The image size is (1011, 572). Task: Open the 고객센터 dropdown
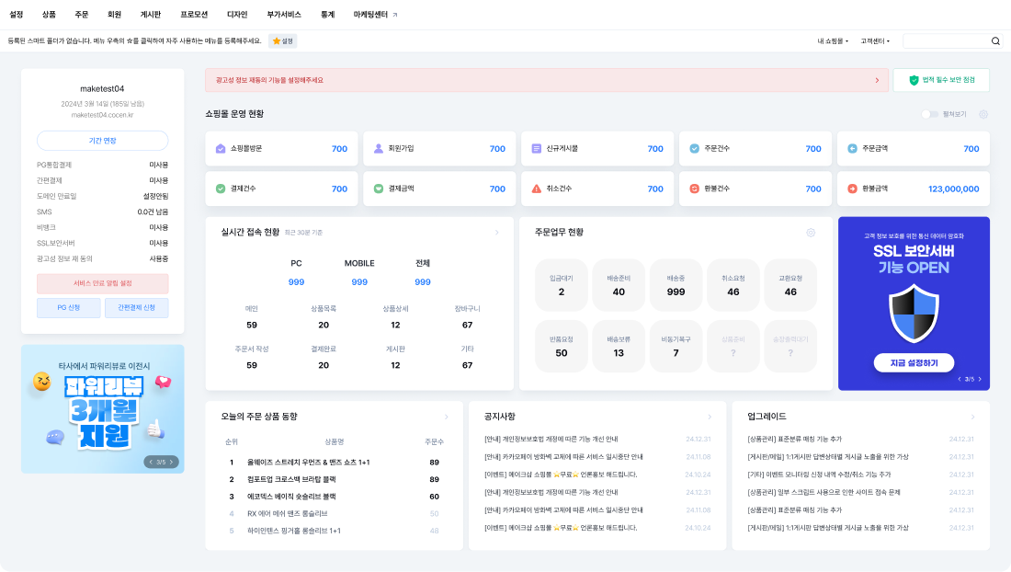click(875, 41)
